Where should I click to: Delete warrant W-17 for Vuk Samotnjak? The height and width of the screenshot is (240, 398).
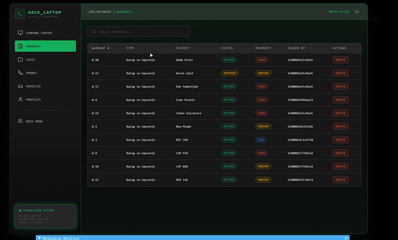click(340, 87)
